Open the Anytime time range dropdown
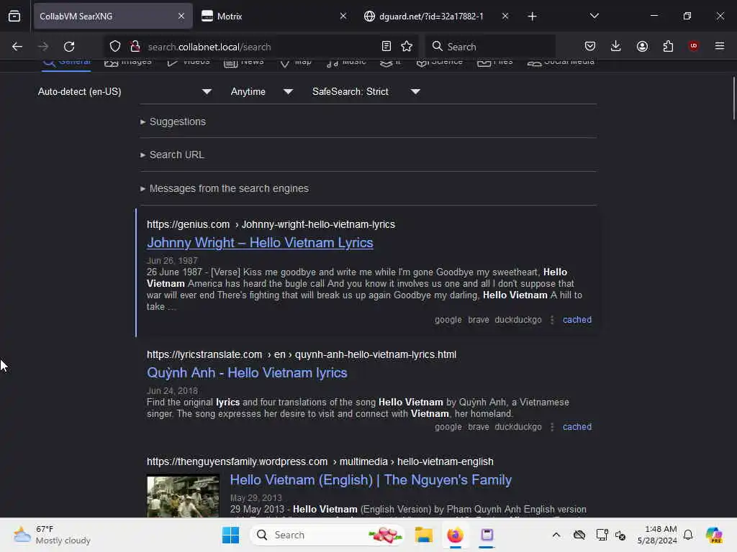Screen dimensions: 737x552 tap(262, 91)
